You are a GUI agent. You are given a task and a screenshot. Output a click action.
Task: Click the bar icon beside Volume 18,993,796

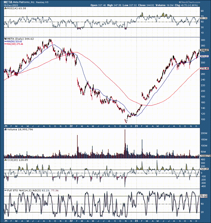6,129
